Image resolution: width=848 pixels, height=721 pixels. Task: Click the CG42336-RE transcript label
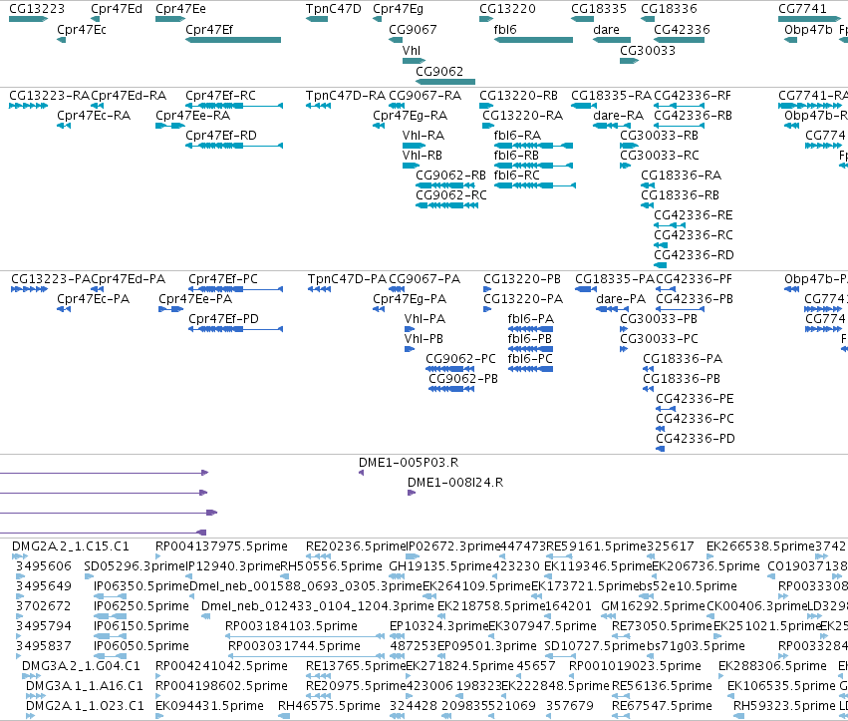(x=694, y=215)
